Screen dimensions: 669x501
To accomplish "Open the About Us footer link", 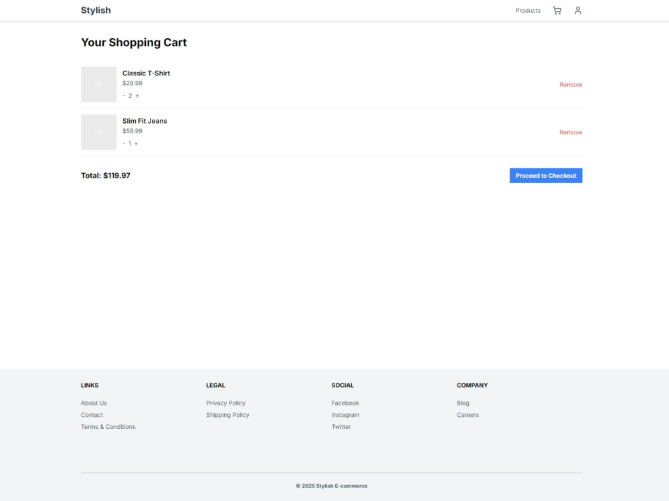I will pyautogui.click(x=94, y=403).
